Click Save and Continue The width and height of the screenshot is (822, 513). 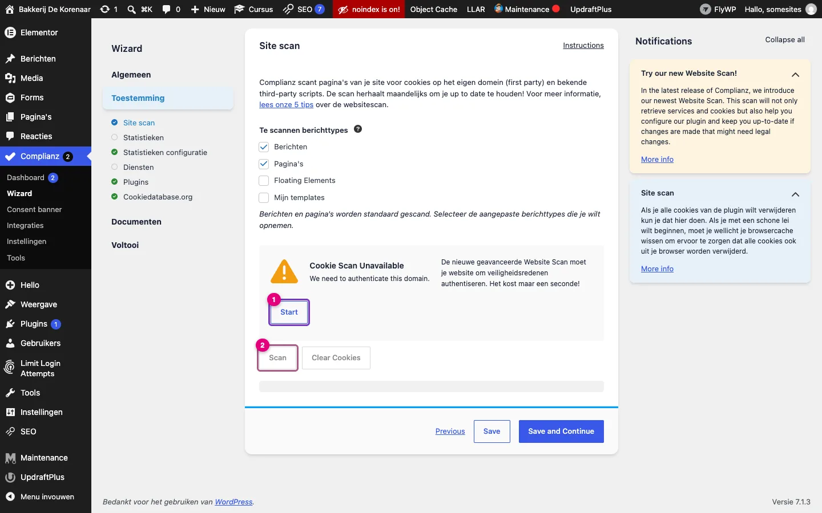(x=561, y=431)
